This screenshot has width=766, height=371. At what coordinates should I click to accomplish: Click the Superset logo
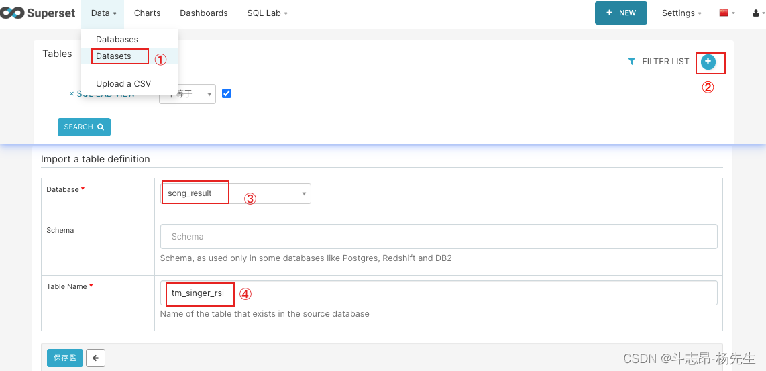pos(38,13)
